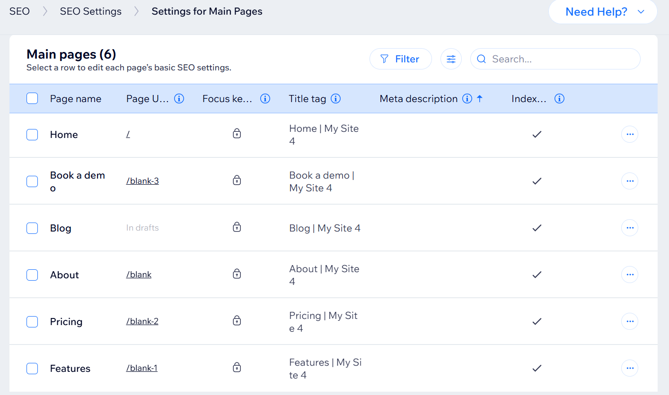Navigate to the SEO breadcrumb root
This screenshot has width=669, height=395.
[x=19, y=11]
